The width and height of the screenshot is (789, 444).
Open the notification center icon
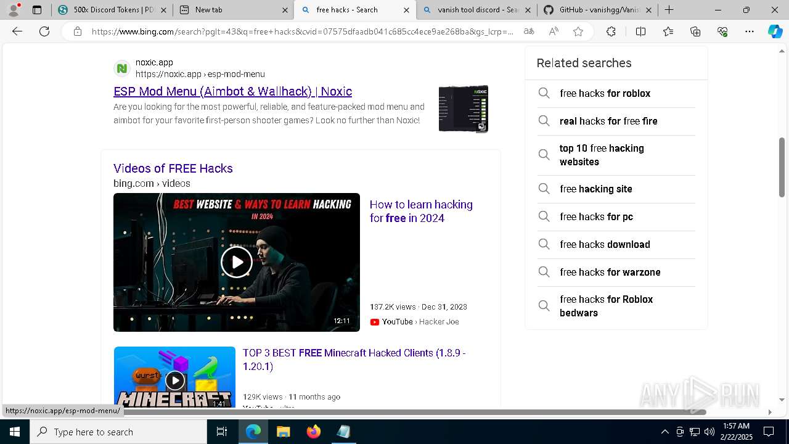tap(769, 432)
